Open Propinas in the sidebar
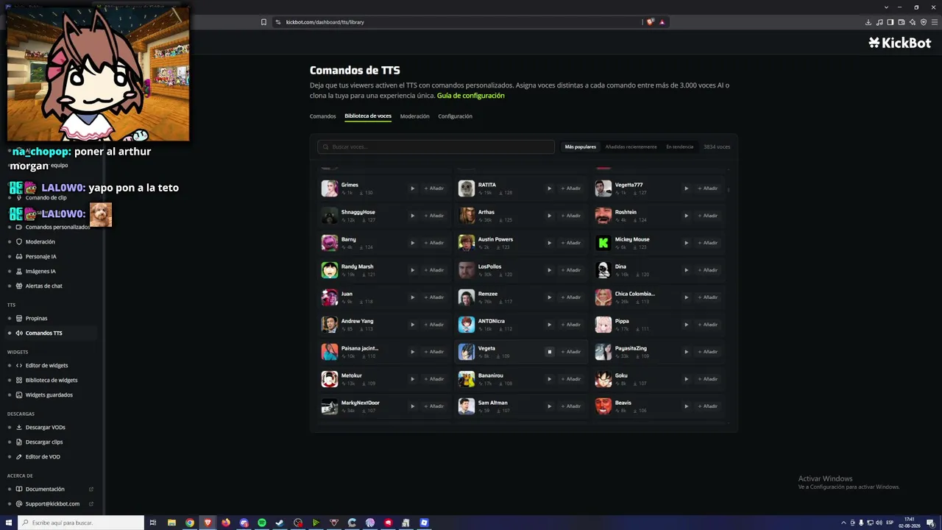942x530 pixels. tap(49, 318)
